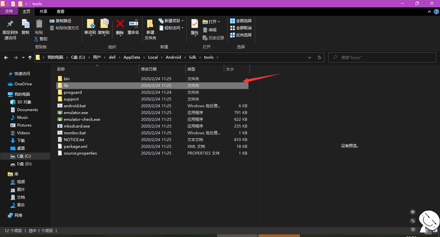
Task: Collapse the ribbon with the chevron
Action: tap(429, 11)
